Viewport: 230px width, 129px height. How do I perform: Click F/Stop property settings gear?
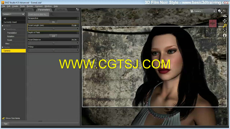(x=78, y=47)
